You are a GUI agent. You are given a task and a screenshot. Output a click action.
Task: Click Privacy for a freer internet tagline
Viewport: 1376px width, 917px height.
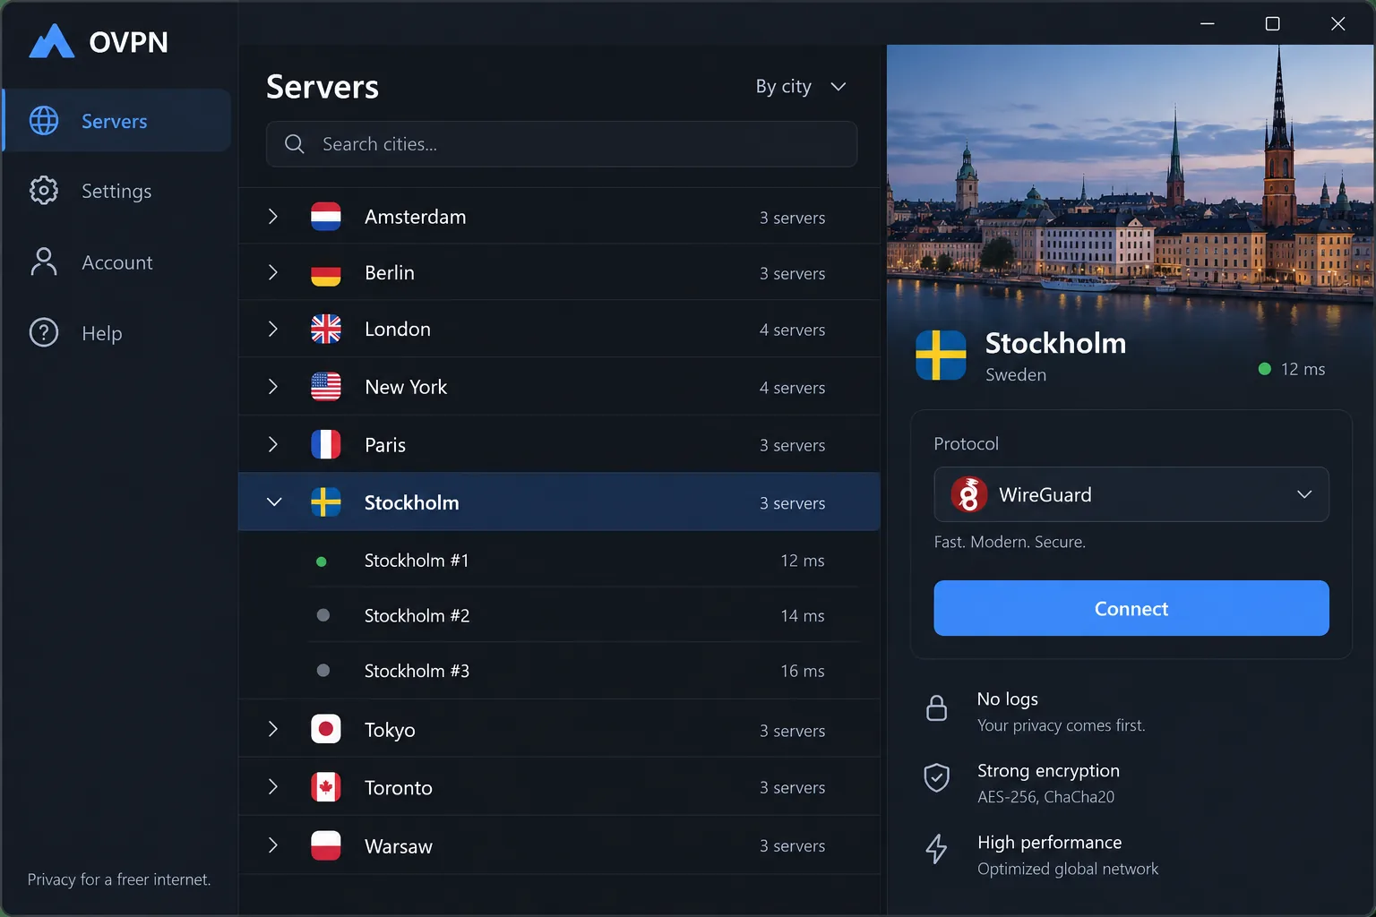pos(119,879)
